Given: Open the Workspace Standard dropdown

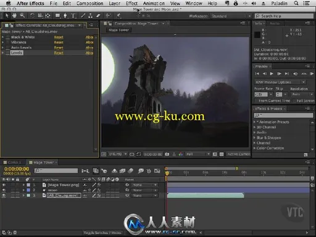Looking at the screenshot, I should tap(231, 16).
